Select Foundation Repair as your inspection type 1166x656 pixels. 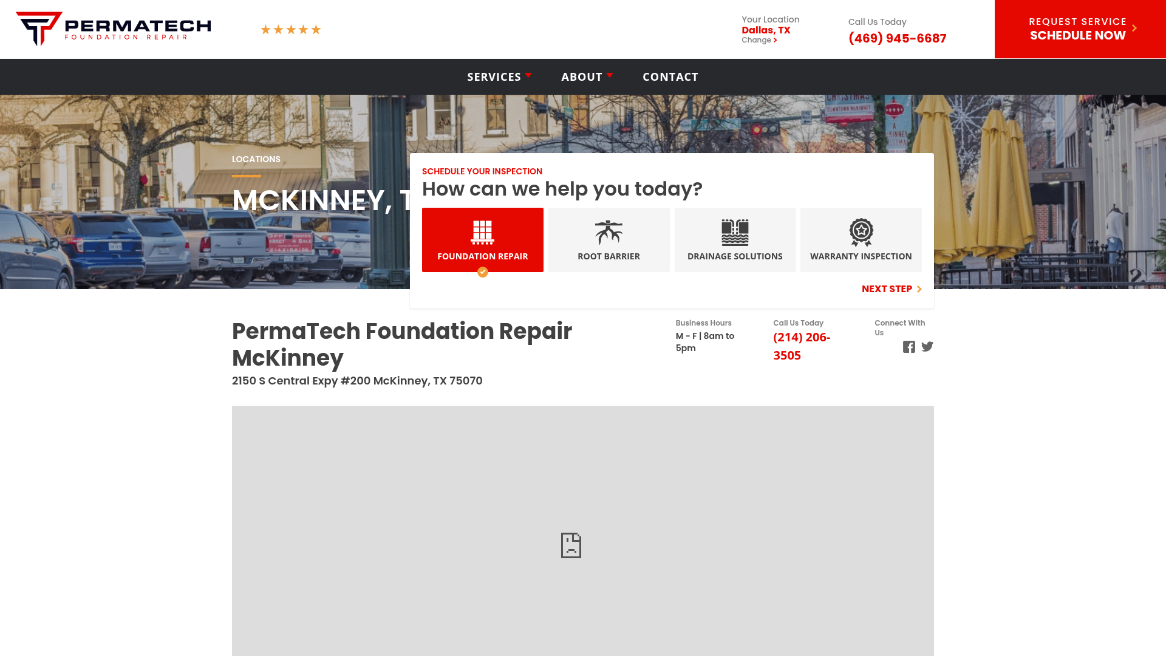click(x=483, y=239)
